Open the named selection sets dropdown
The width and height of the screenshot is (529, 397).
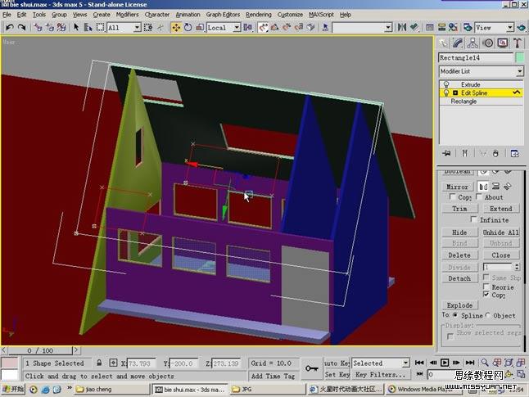[388, 27]
